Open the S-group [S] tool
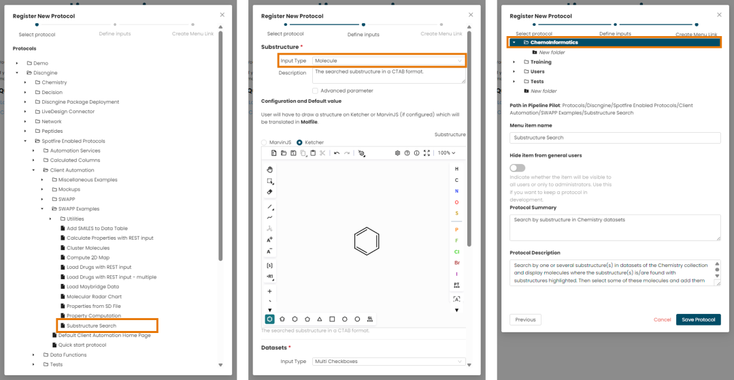734x380 pixels. pos(269,265)
